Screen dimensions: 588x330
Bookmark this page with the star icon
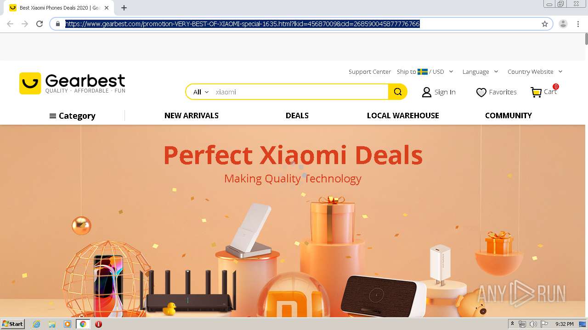545,24
